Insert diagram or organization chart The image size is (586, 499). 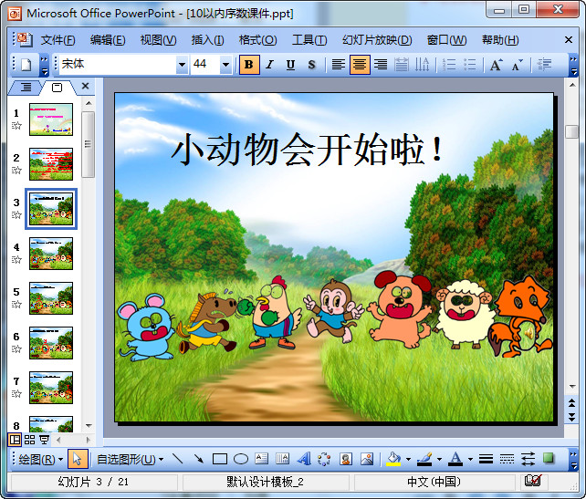(324, 459)
